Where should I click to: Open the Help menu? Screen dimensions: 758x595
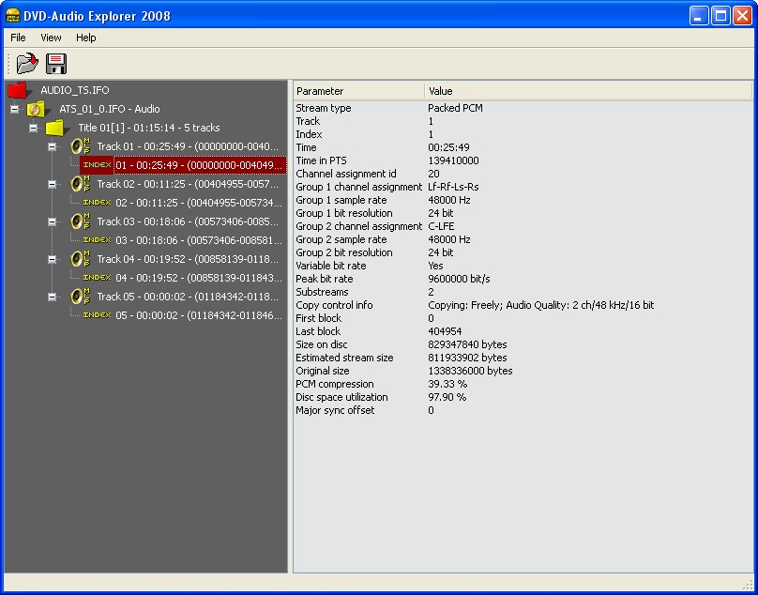(x=85, y=38)
